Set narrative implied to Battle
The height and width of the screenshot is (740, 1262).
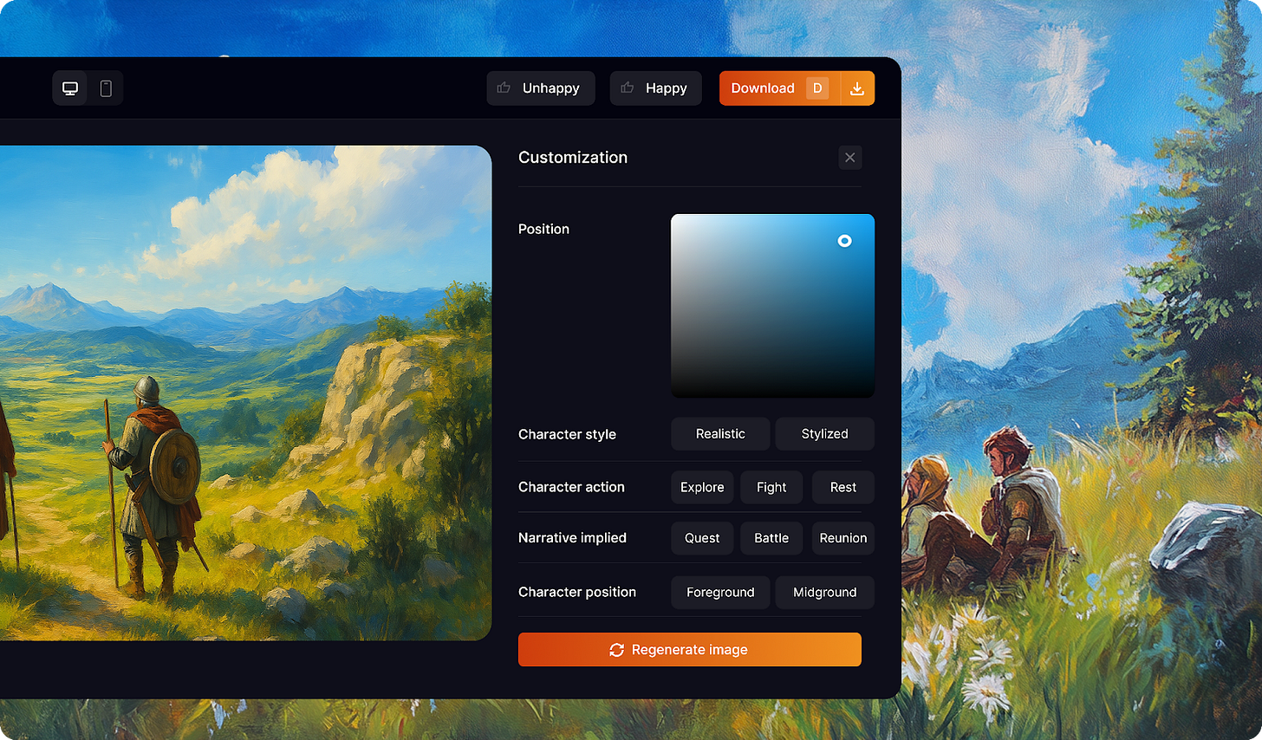(771, 538)
